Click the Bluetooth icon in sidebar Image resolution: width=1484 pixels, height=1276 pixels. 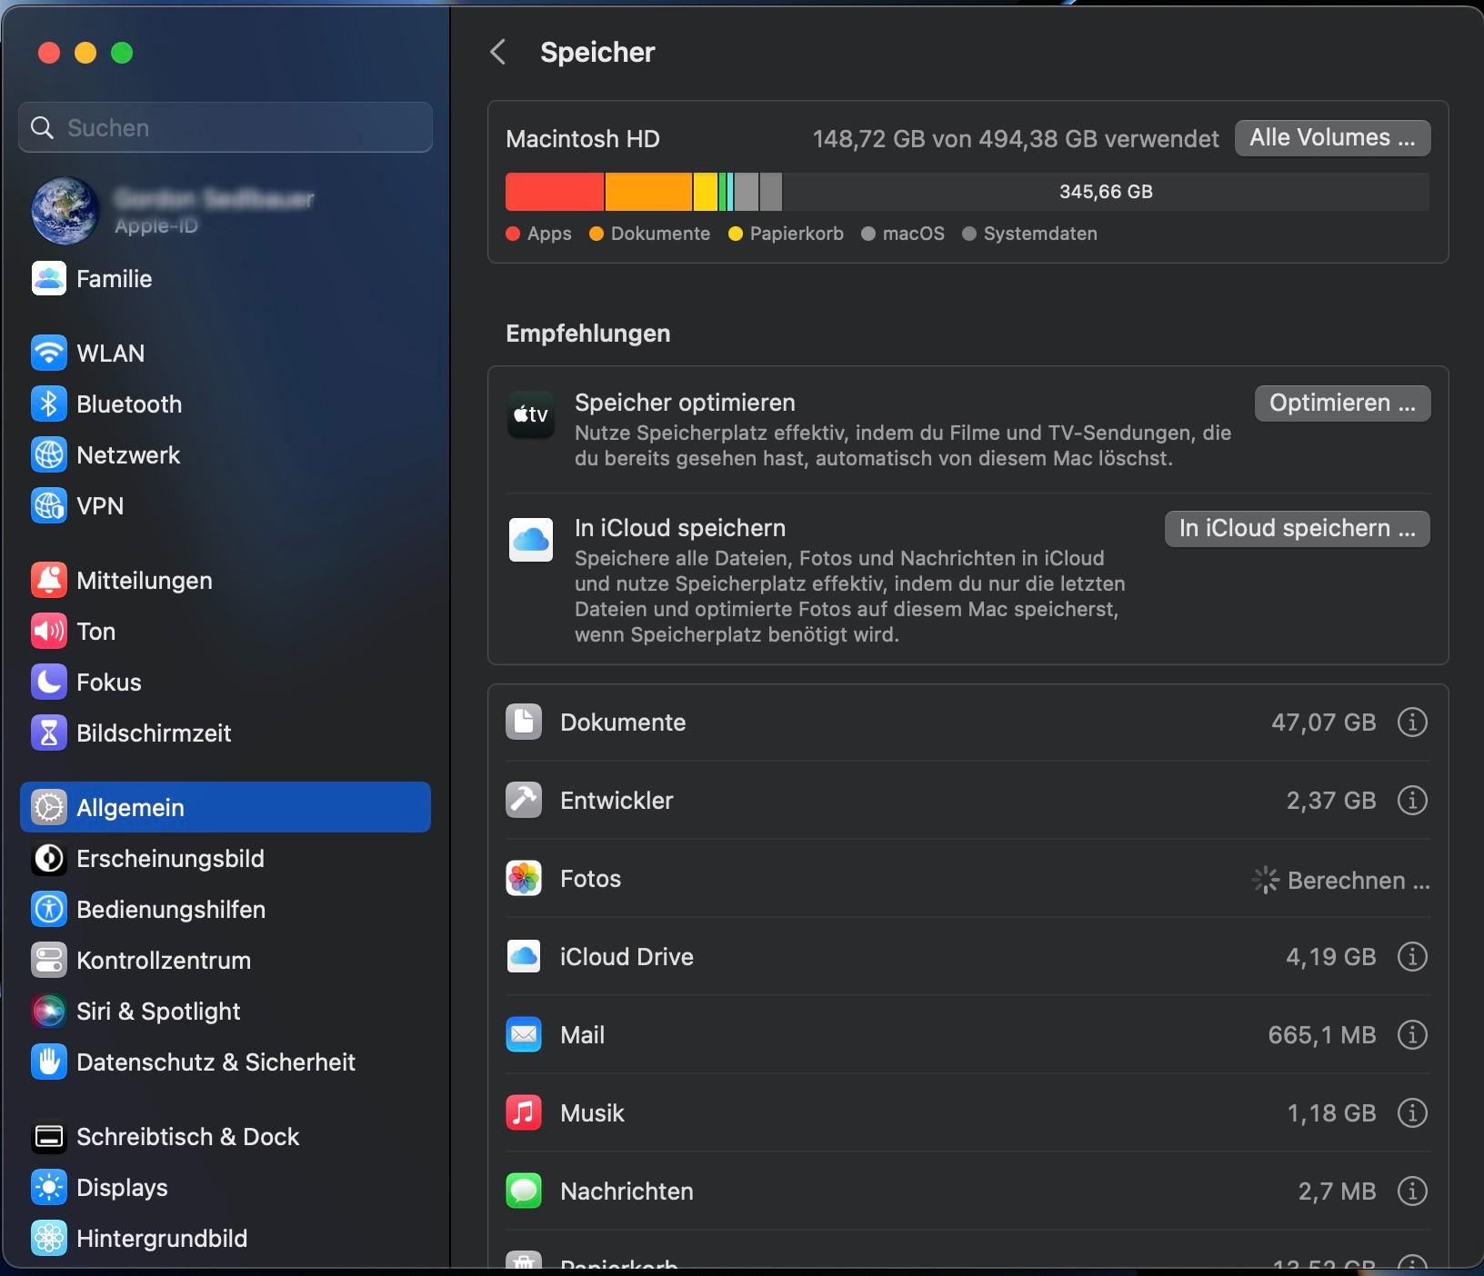click(49, 404)
